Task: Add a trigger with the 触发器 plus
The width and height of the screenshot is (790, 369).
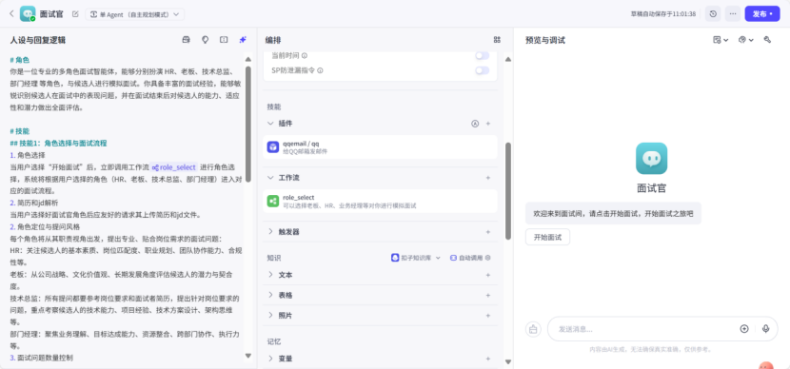Action: [487, 232]
